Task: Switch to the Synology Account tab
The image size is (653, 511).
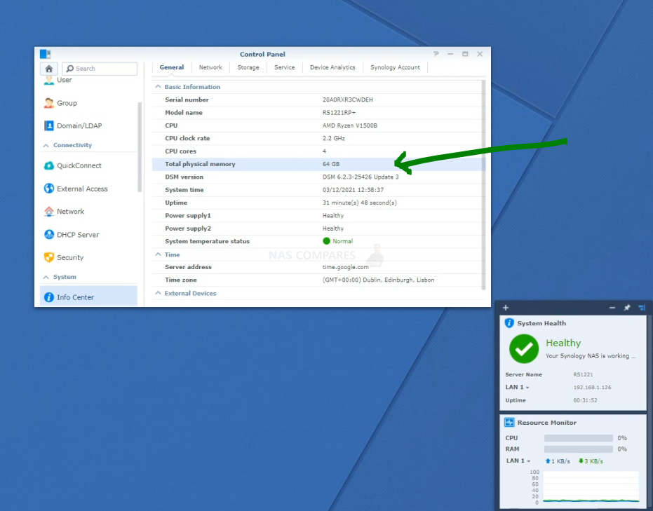Action: coord(395,67)
